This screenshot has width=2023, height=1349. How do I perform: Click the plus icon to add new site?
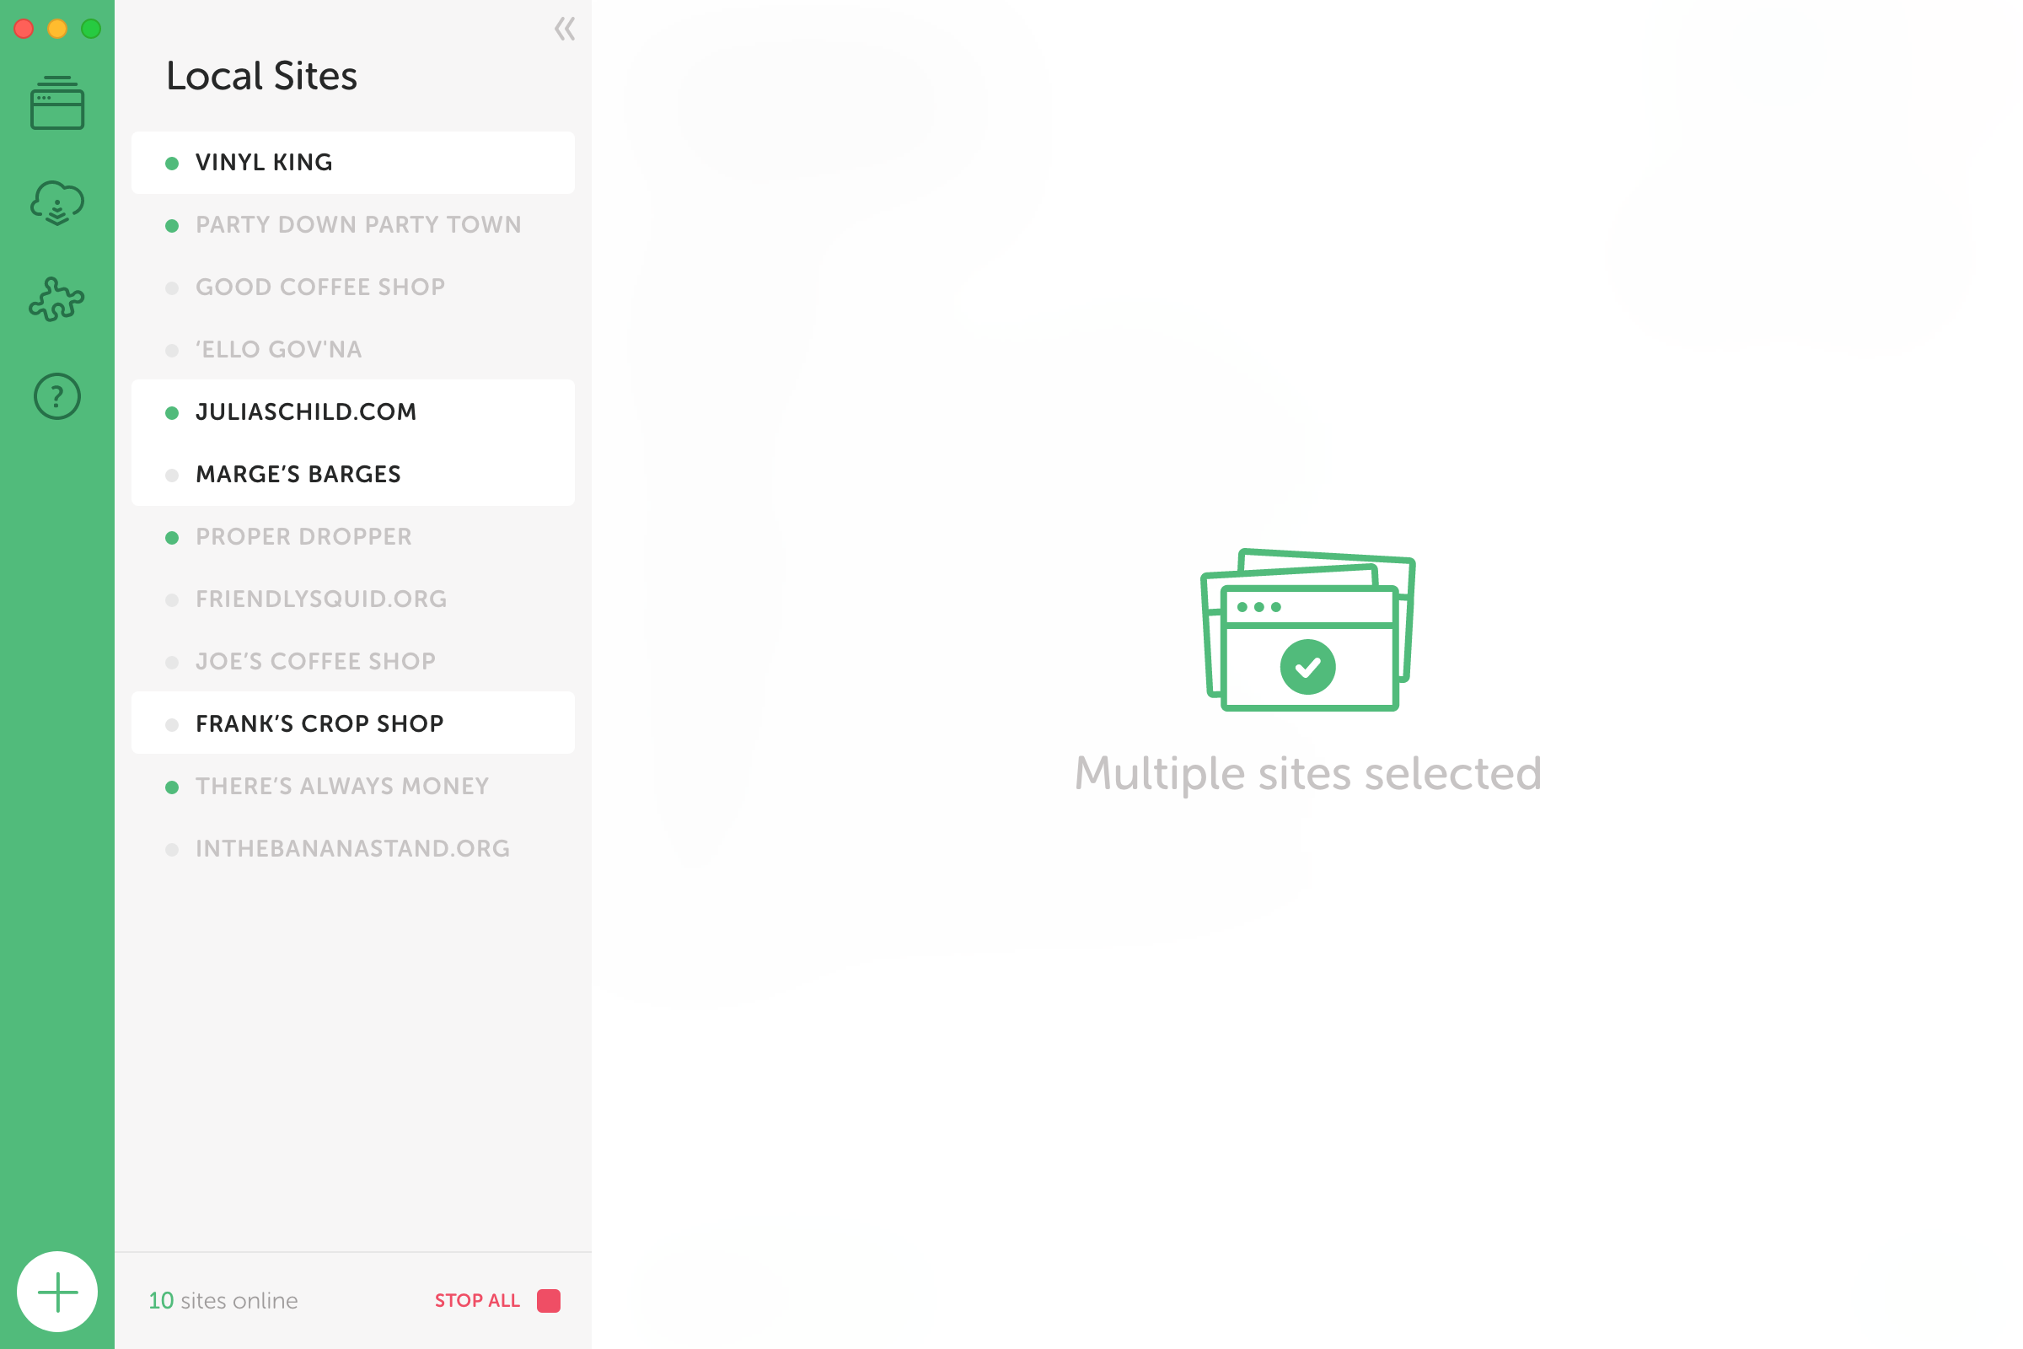coord(57,1292)
